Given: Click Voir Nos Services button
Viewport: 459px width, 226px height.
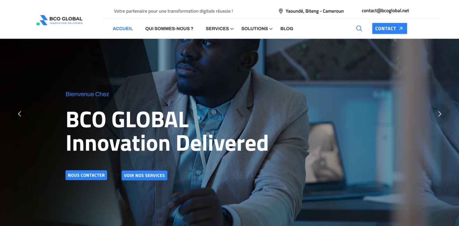Looking at the screenshot, I should [x=144, y=175].
